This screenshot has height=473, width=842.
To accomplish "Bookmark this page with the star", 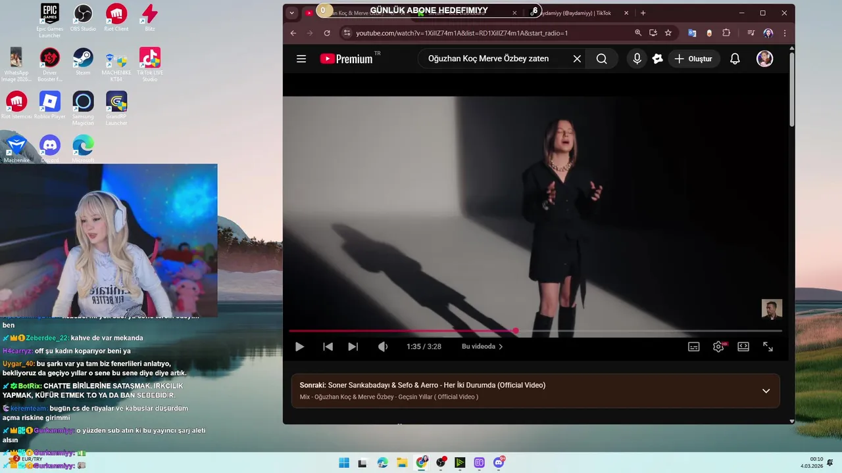I will [x=668, y=33].
